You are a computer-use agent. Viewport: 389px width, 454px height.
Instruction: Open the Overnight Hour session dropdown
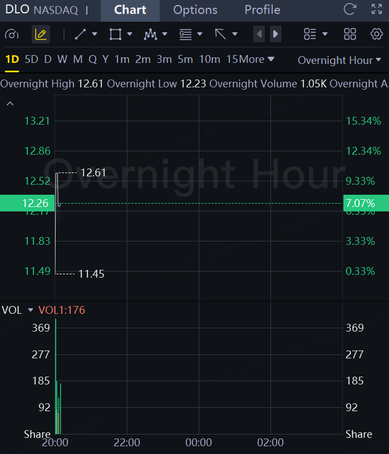tap(339, 60)
